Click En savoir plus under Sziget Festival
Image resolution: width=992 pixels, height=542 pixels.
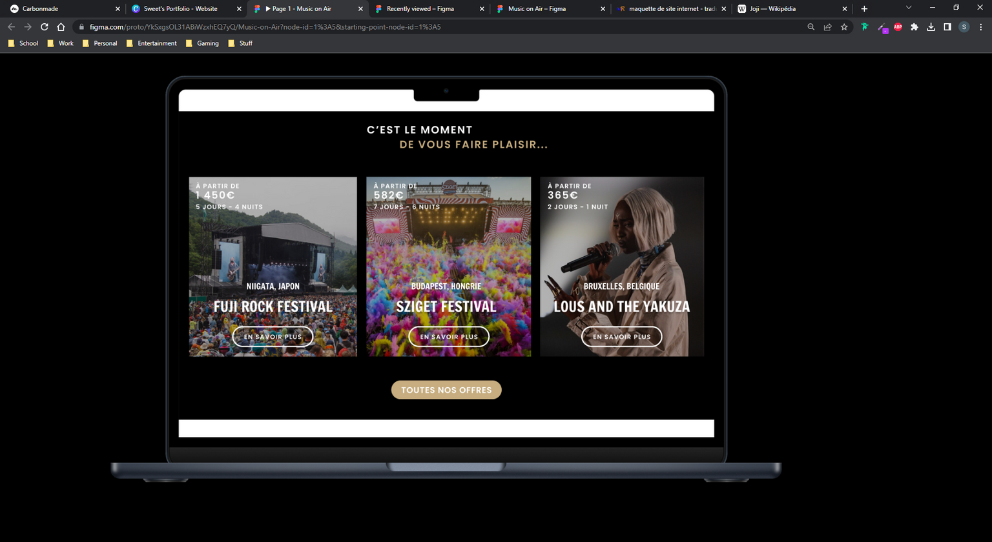(449, 337)
